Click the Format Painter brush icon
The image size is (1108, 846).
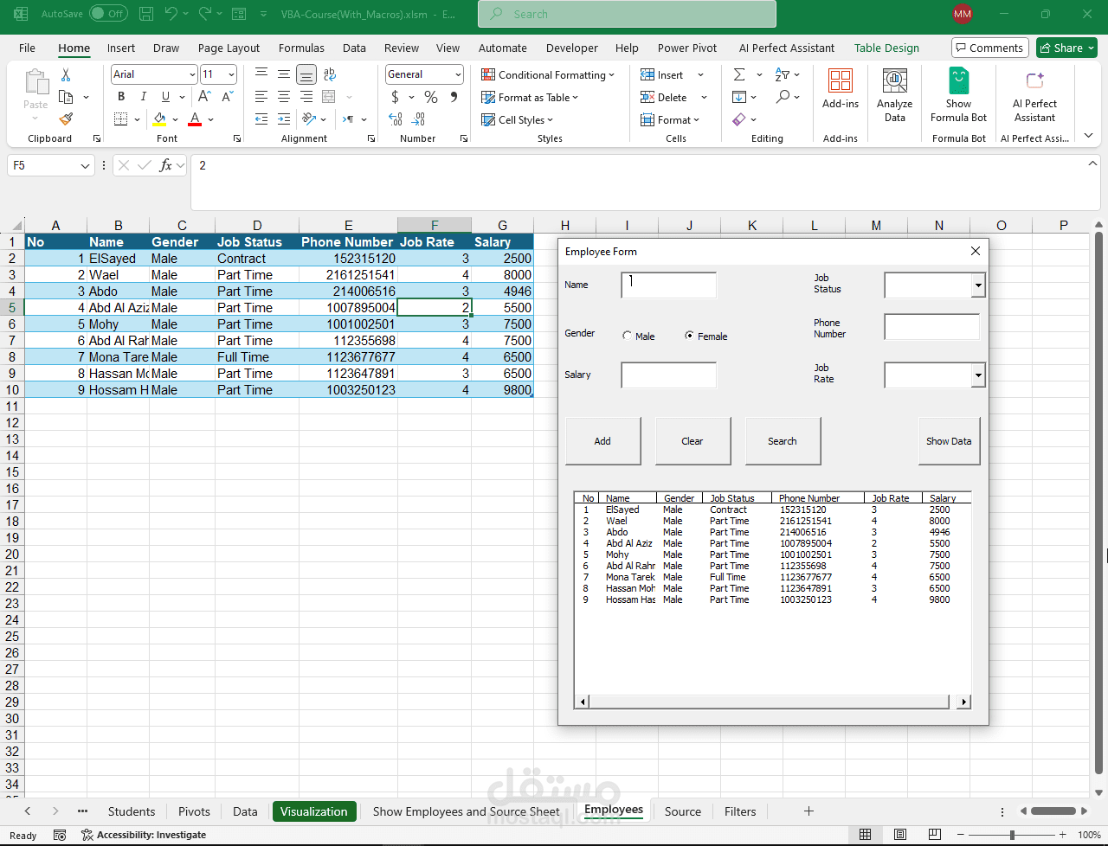pyautogui.click(x=66, y=119)
